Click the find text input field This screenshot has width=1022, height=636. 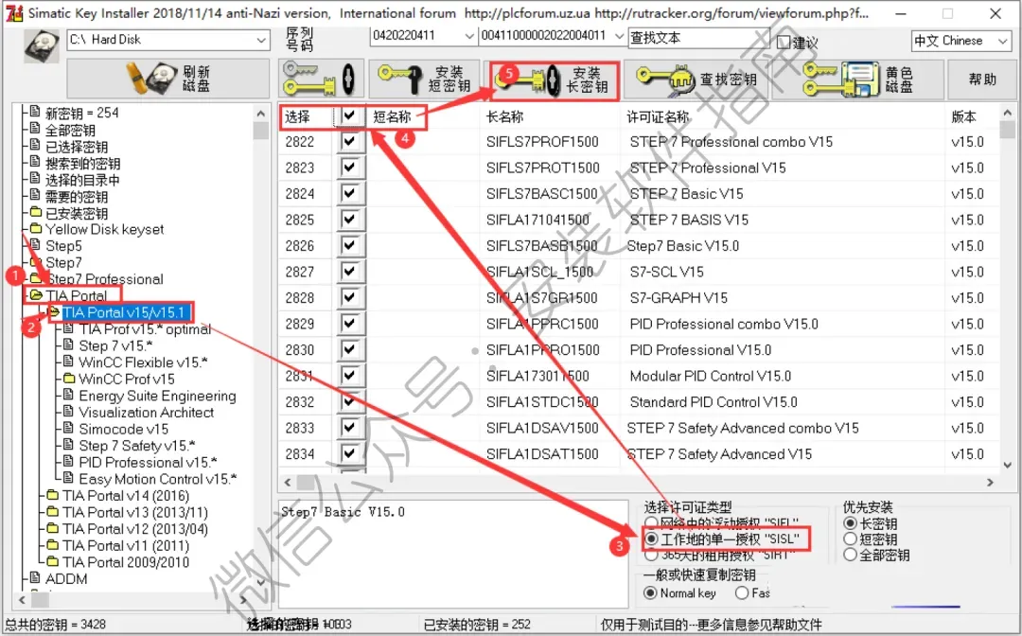[x=698, y=38]
